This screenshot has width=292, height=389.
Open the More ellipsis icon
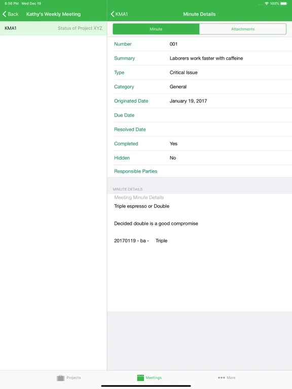click(221, 377)
